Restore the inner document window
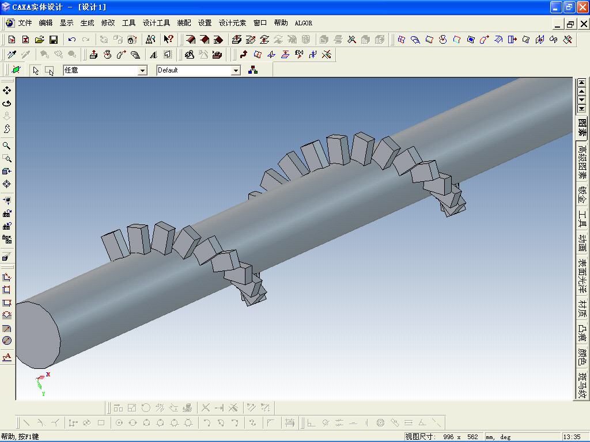The image size is (590, 442). [x=570, y=24]
